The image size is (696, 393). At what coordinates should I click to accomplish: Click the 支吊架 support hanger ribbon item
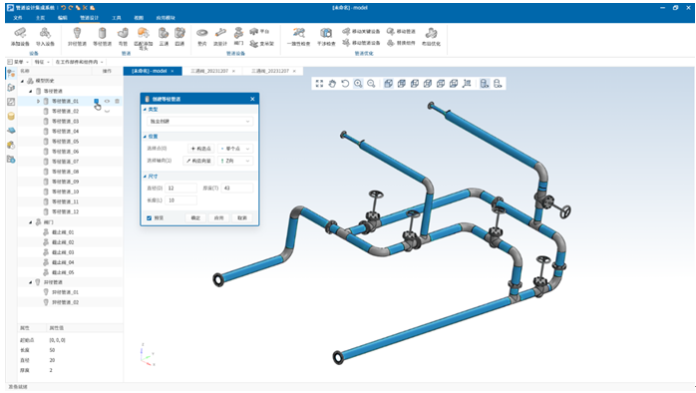click(x=262, y=44)
